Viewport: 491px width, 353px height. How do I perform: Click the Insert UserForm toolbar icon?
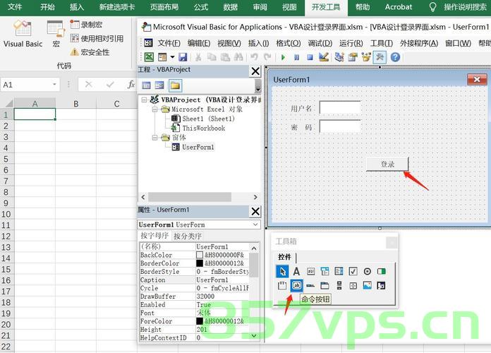162,57
